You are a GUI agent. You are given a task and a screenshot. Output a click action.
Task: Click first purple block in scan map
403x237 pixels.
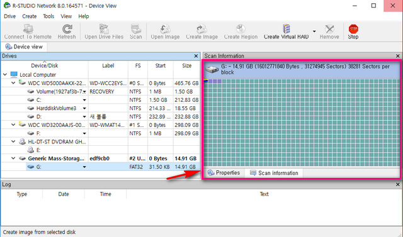pos(210,81)
